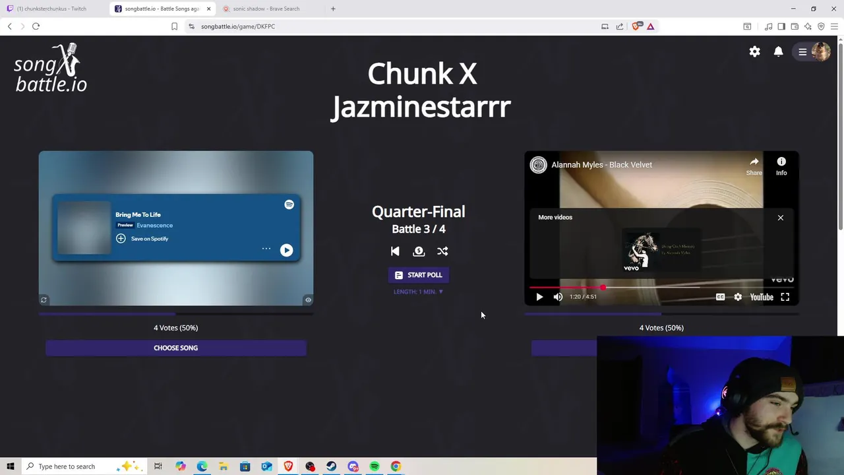Screen dimensions: 844x475
Task: Open the video Info icon
Action: tap(781, 166)
